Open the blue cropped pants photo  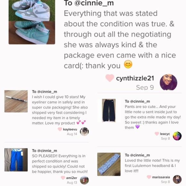point(16,160)
